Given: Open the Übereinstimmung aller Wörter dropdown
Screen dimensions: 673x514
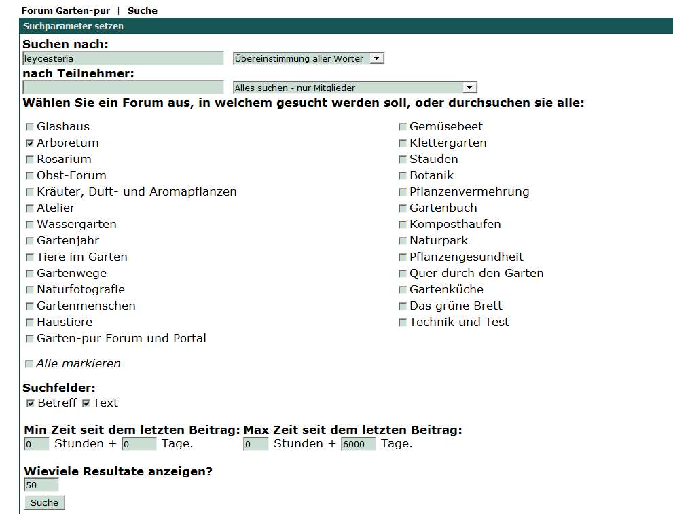Looking at the screenshot, I should [308, 58].
